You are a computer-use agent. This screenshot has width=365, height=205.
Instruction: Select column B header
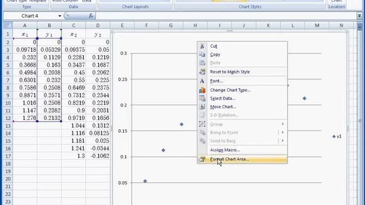click(x=49, y=25)
